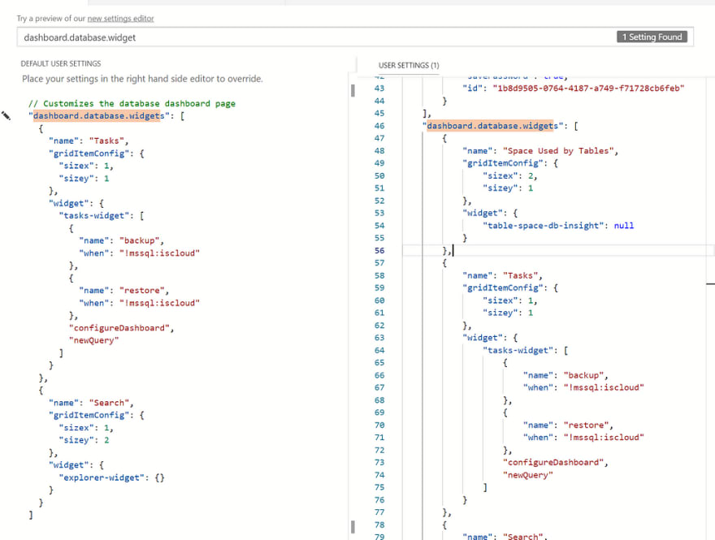The image size is (715, 540).
Task: Click the sizex value 2 on line 50
Action: pyautogui.click(x=531, y=176)
